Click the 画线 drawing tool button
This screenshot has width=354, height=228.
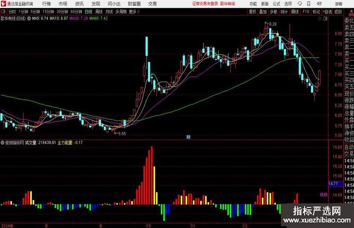pyautogui.click(x=295, y=12)
